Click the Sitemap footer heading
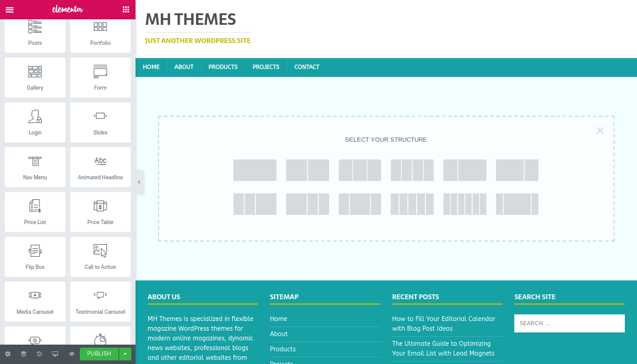 284,297
